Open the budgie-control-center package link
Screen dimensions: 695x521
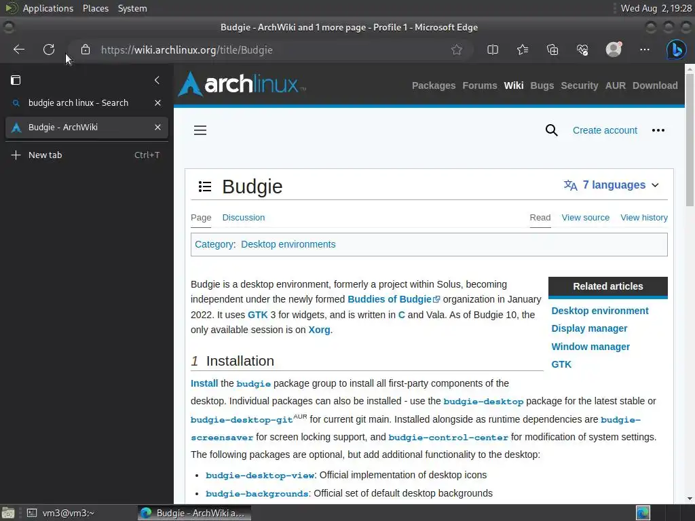(448, 438)
